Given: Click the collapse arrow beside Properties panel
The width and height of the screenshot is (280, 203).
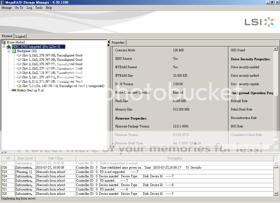Looking at the screenshot, I should (x=109, y=42).
